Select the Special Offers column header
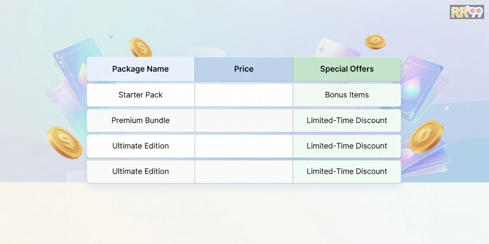Viewport: 489px width, 244px height. [x=347, y=69]
